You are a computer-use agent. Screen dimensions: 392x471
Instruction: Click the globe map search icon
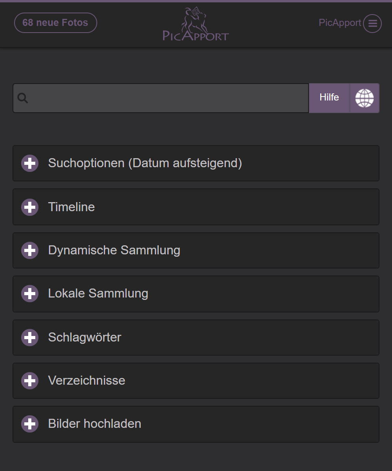tap(365, 98)
